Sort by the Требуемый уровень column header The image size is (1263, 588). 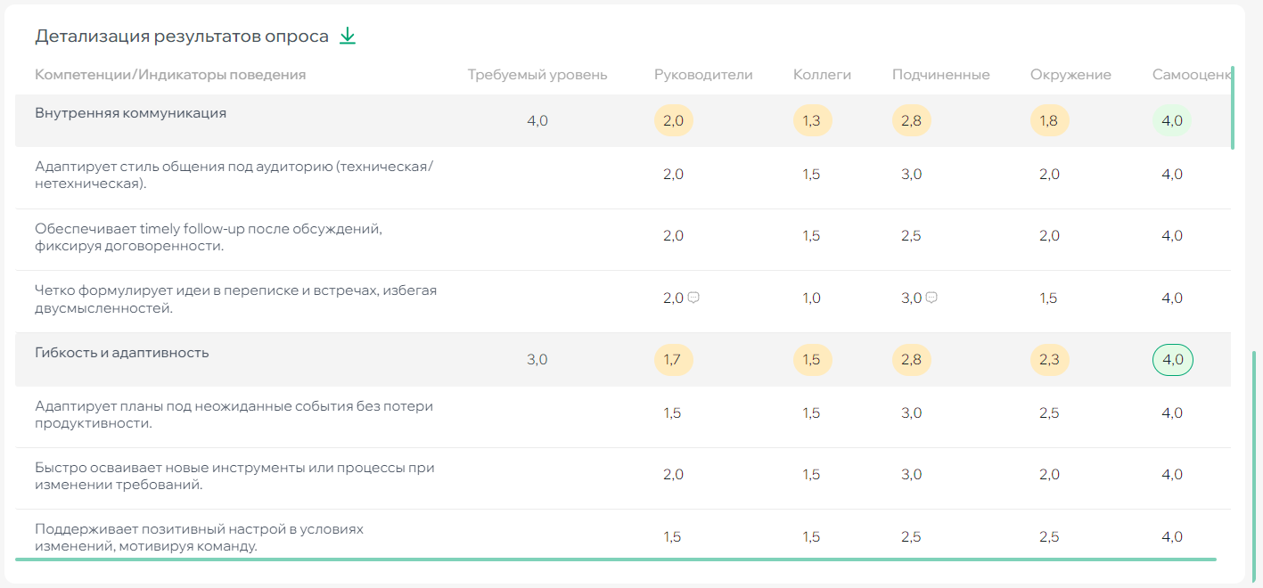(538, 74)
